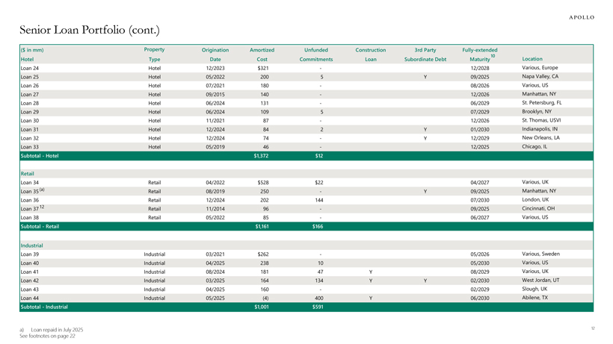This screenshot has height=344, width=613.
Task: Click the Fully-extended Maturity column header
Action: click(479, 54)
